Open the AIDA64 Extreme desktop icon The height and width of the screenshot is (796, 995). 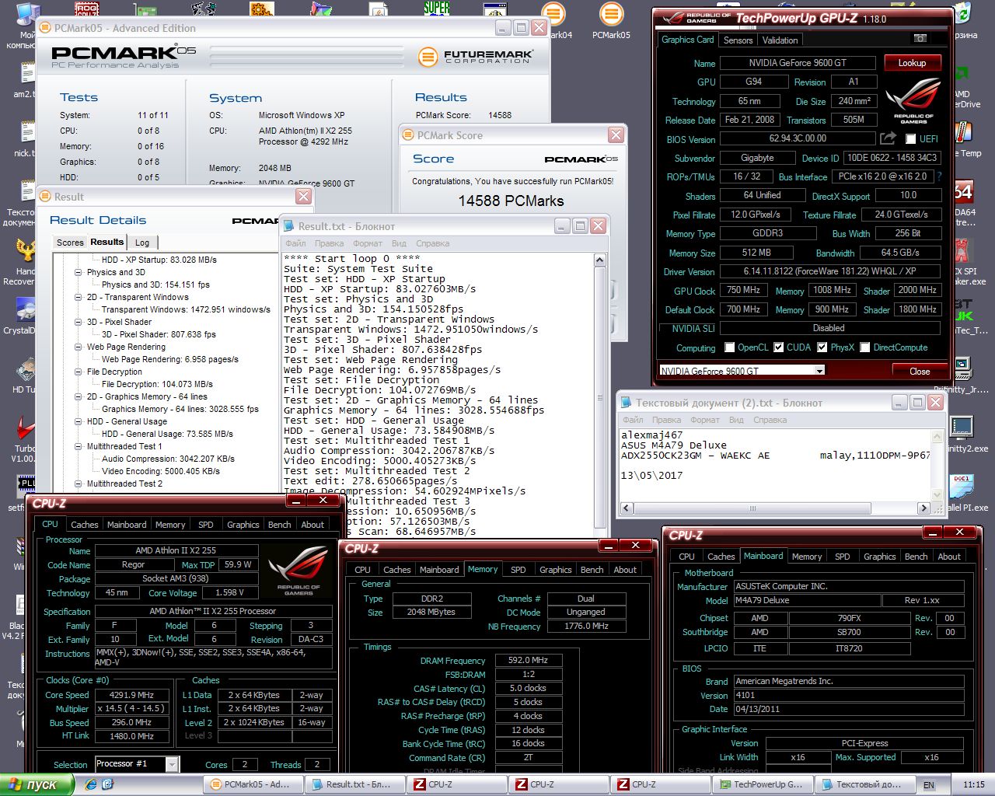964,190
